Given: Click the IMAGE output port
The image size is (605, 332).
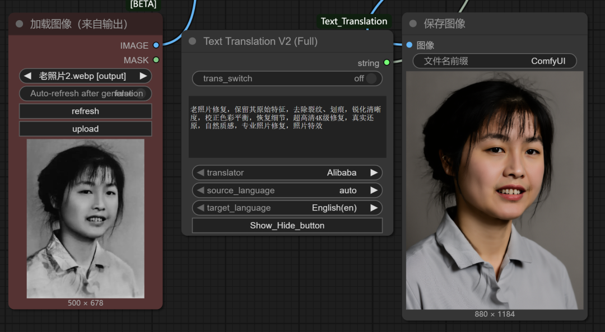Looking at the screenshot, I should pos(156,45).
